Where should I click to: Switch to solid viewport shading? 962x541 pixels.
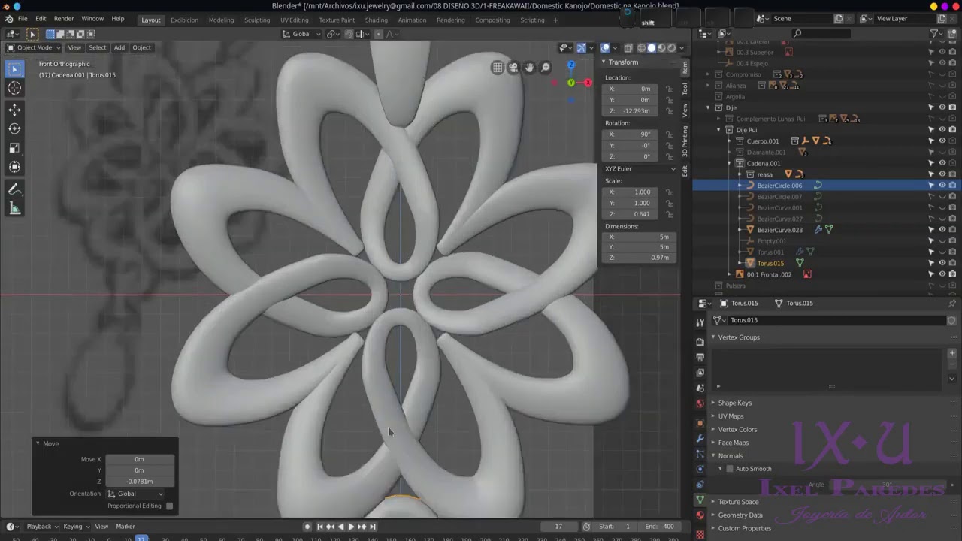[652, 48]
